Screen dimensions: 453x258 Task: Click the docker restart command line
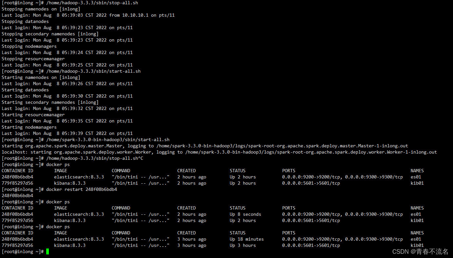click(x=82, y=189)
